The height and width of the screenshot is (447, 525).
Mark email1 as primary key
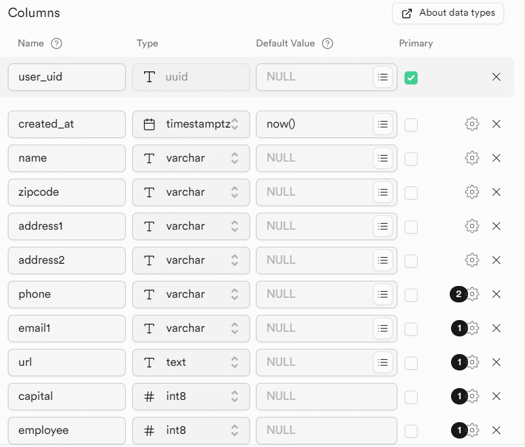411,329
